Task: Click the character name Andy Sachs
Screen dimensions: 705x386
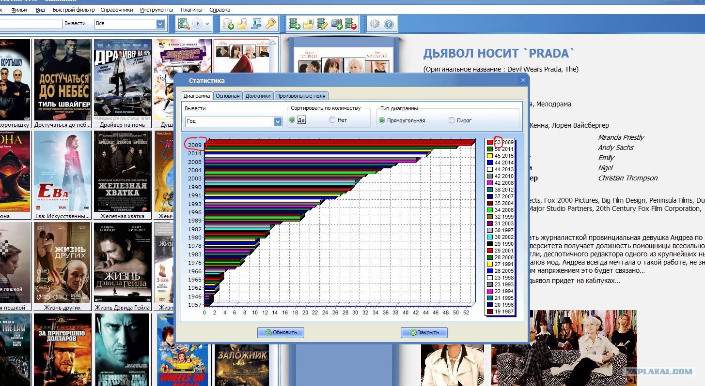Action: tap(616, 148)
